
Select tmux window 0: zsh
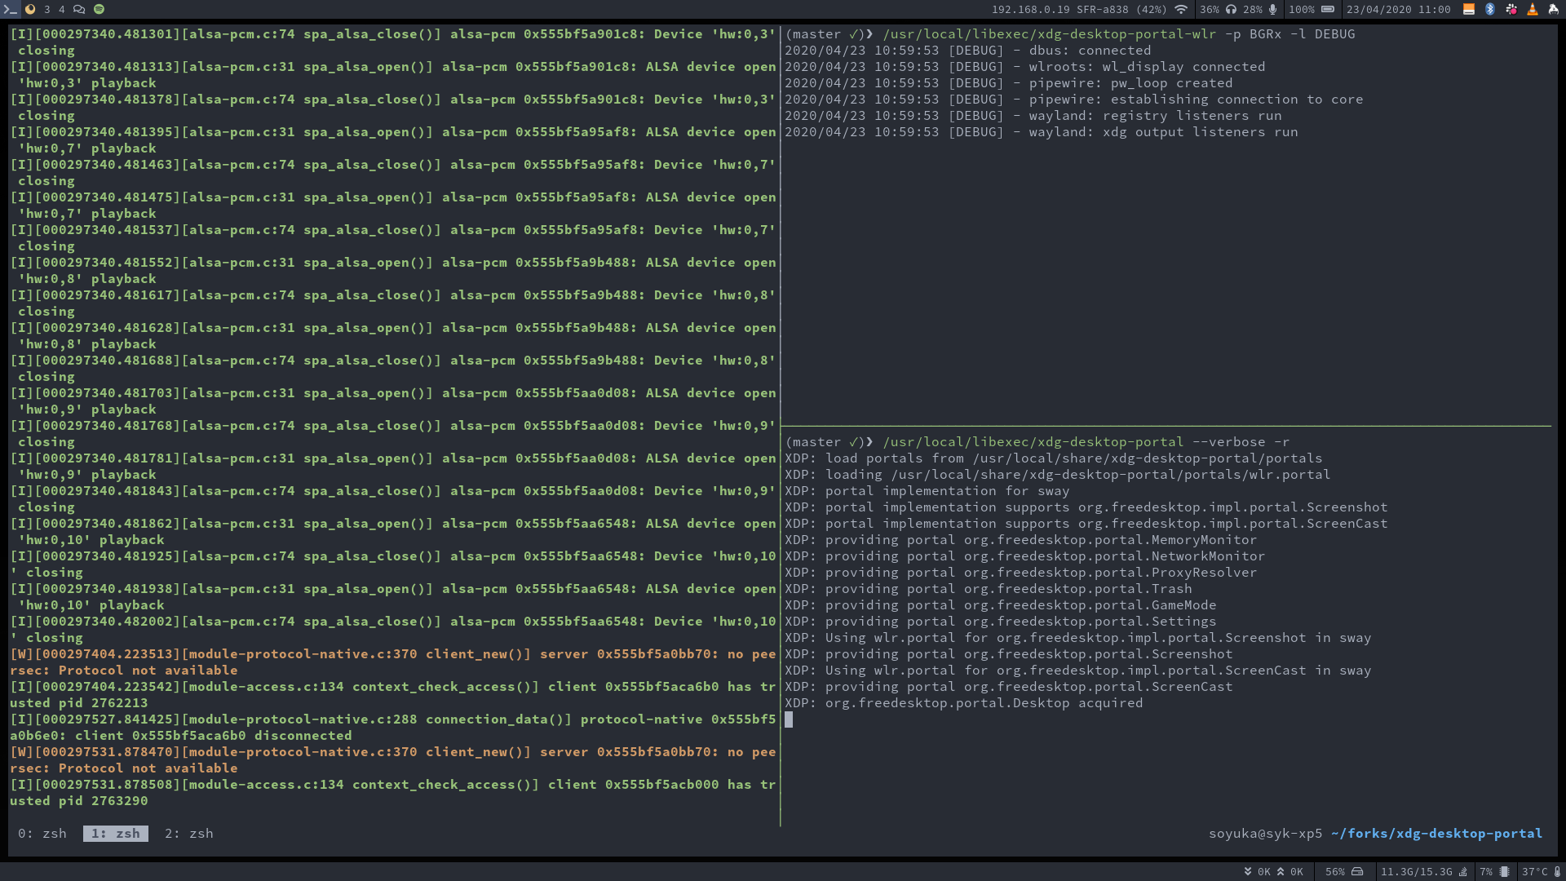42,833
